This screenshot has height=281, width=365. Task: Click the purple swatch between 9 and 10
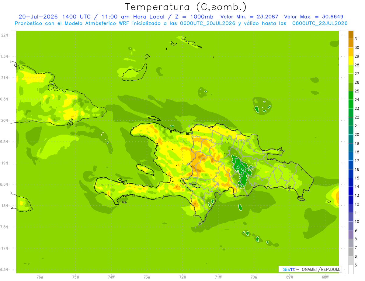point(351,226)
